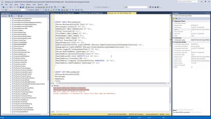
Task: Click the Categorized icon in Properties panel
Action: point(174,19)
